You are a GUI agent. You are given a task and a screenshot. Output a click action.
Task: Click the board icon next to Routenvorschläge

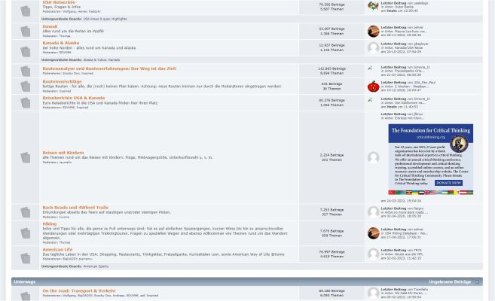pyautogui.click(x=26, y=86)
